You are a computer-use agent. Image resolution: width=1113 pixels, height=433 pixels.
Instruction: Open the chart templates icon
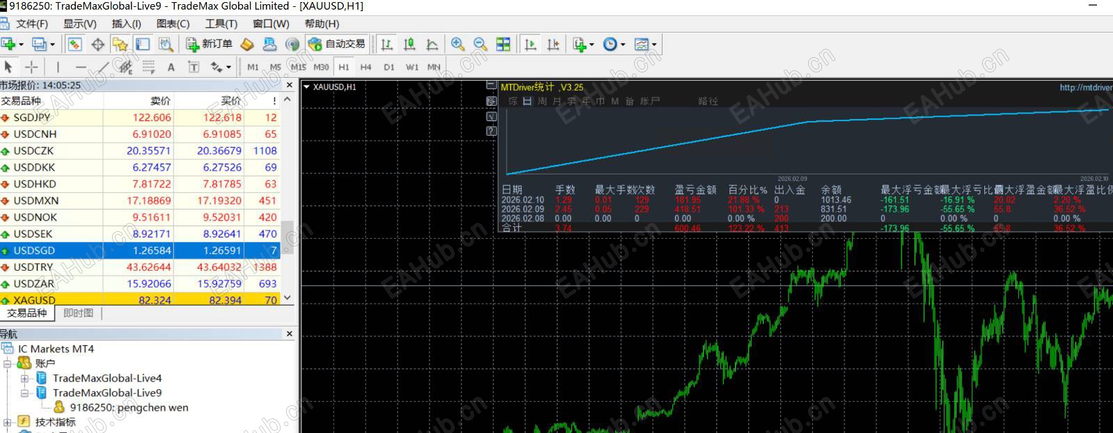click(641, 45)
